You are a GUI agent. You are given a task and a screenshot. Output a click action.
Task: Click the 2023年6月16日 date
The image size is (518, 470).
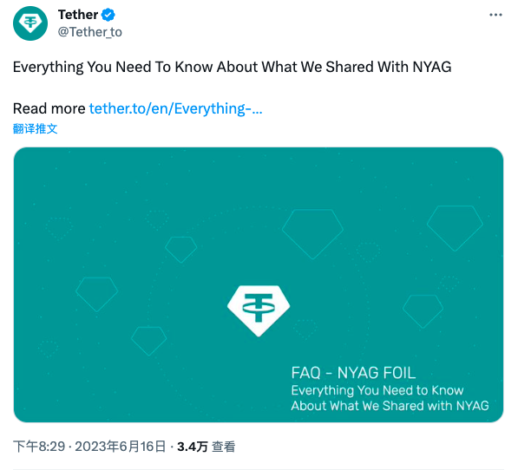(x=121, y=447)
